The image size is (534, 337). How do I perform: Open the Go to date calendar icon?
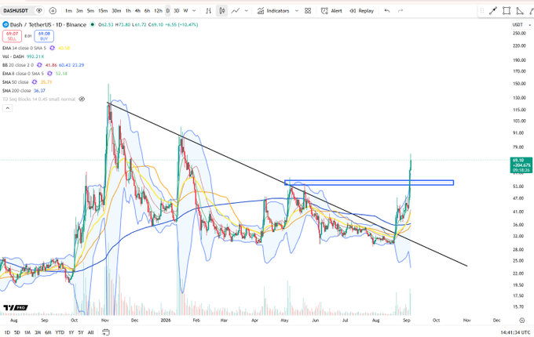(106, 332)
